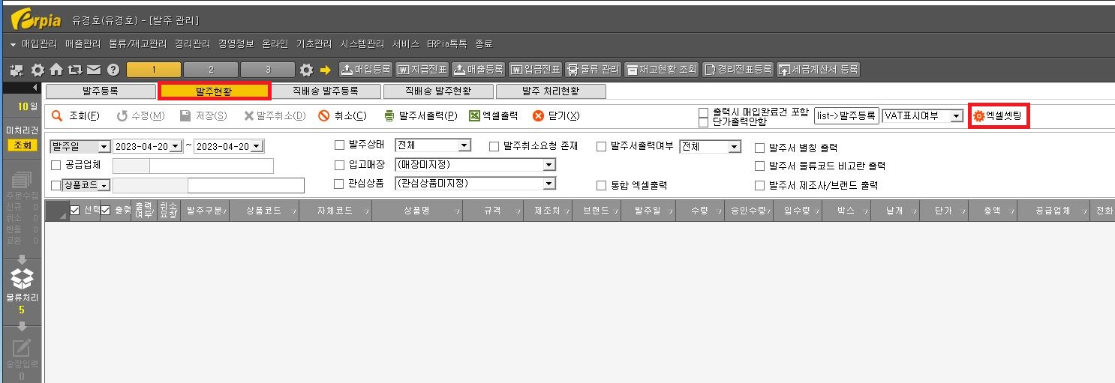Image resolution: width=1115 pixels, height=383 pixels.
Task: Open the 매출관리 menu
Action: [x=83, y=44]
